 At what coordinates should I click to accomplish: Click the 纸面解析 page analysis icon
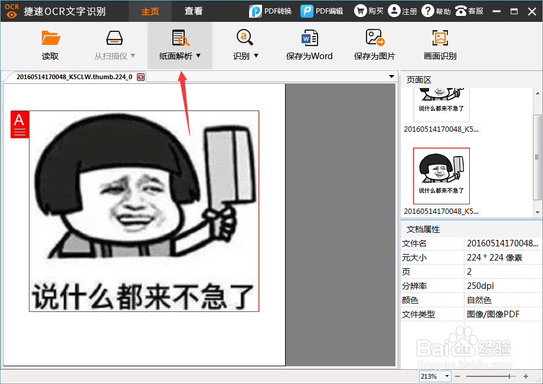pos(181,38)
